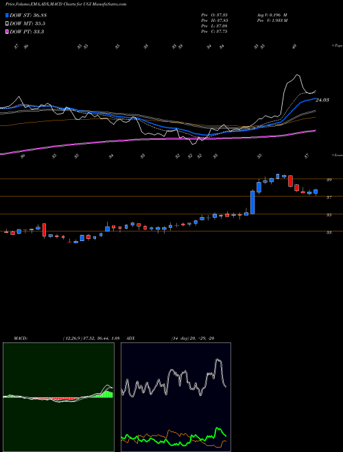Click the 'Avg V: 0.196 M' value
Screen dimensions: 343x452
point(272,15)
